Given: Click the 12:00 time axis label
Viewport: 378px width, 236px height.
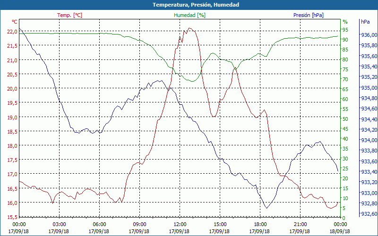Looking at the screenshot, I should 180,225.
